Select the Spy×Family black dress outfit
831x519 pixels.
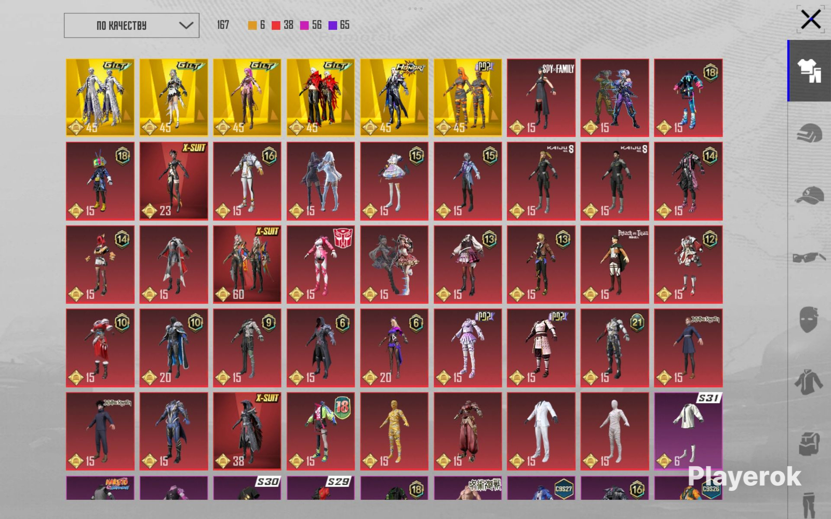[x=541, y=98]
